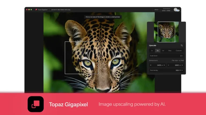This screenshot has width=206, height=115.
Task: Click the yellow minimize window button
Action: (29, 10)
